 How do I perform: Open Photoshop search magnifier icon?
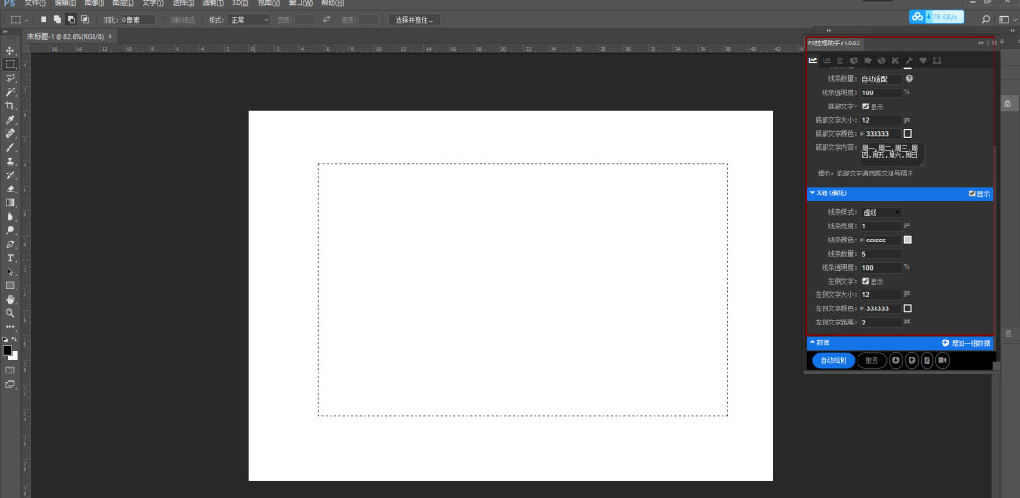click(x=986, y=20)
